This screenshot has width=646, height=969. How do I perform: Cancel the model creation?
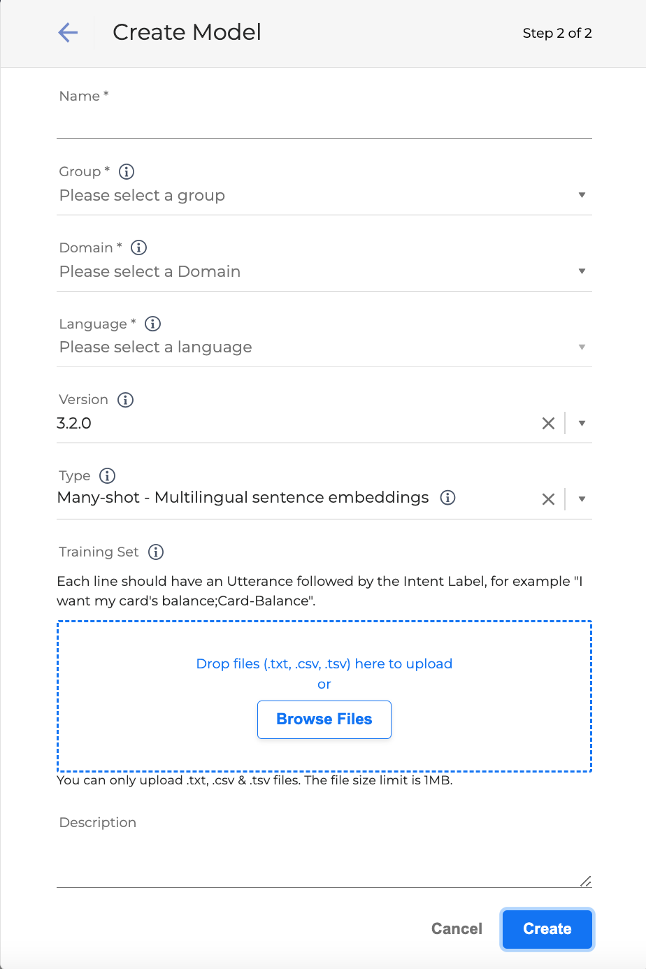(456, 928)
